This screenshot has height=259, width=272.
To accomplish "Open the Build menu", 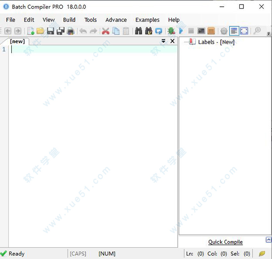I will pyautogui.click(x=69, y=20).
